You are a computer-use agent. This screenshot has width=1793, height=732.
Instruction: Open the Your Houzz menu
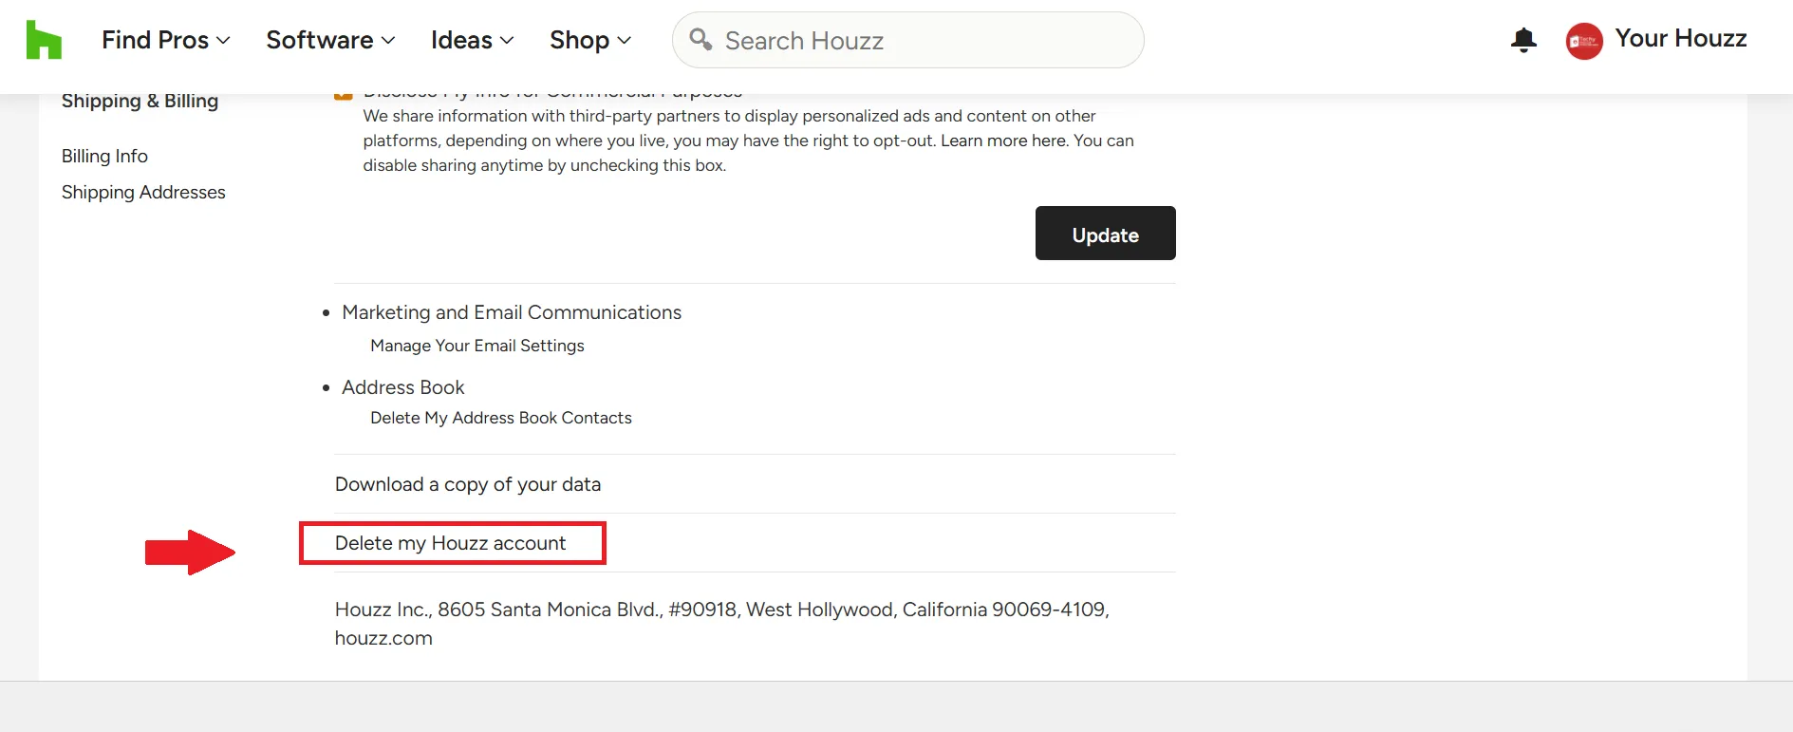(x=1681, y=39)
